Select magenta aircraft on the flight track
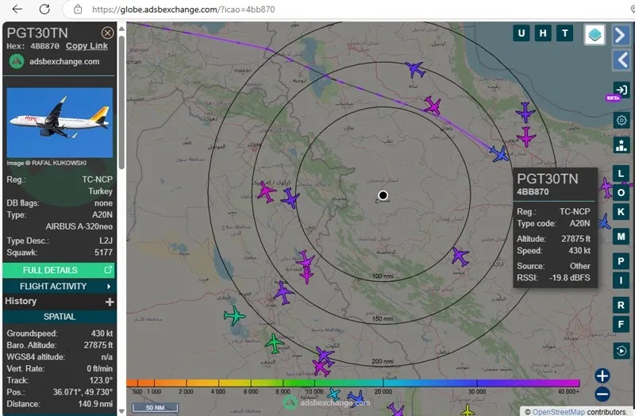Screen dimensions: 635x416 (433, 106)
